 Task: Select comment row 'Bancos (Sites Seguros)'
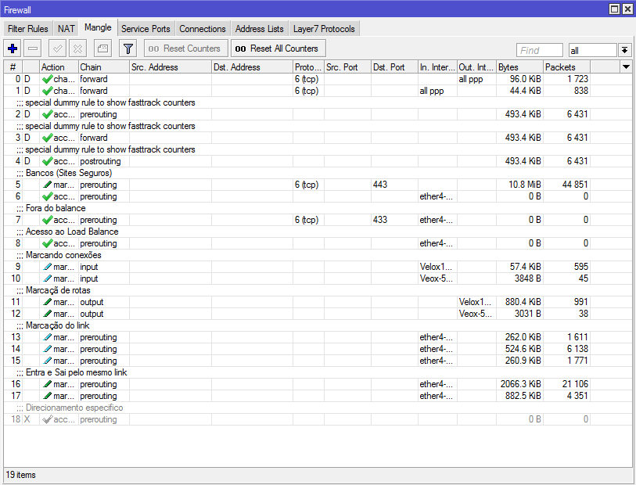[x=318, y=173]
